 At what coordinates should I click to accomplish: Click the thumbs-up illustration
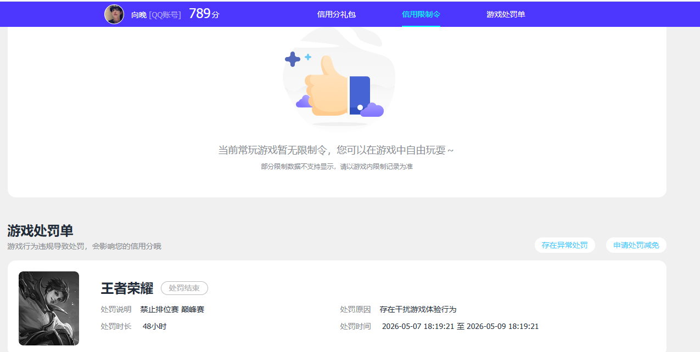click(339, 80)
